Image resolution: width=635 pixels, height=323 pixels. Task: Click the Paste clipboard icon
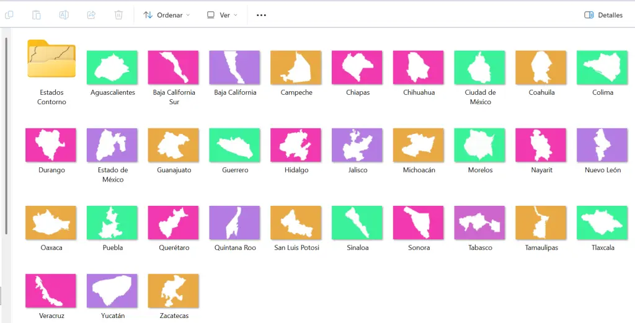click(x=37, y=15)
